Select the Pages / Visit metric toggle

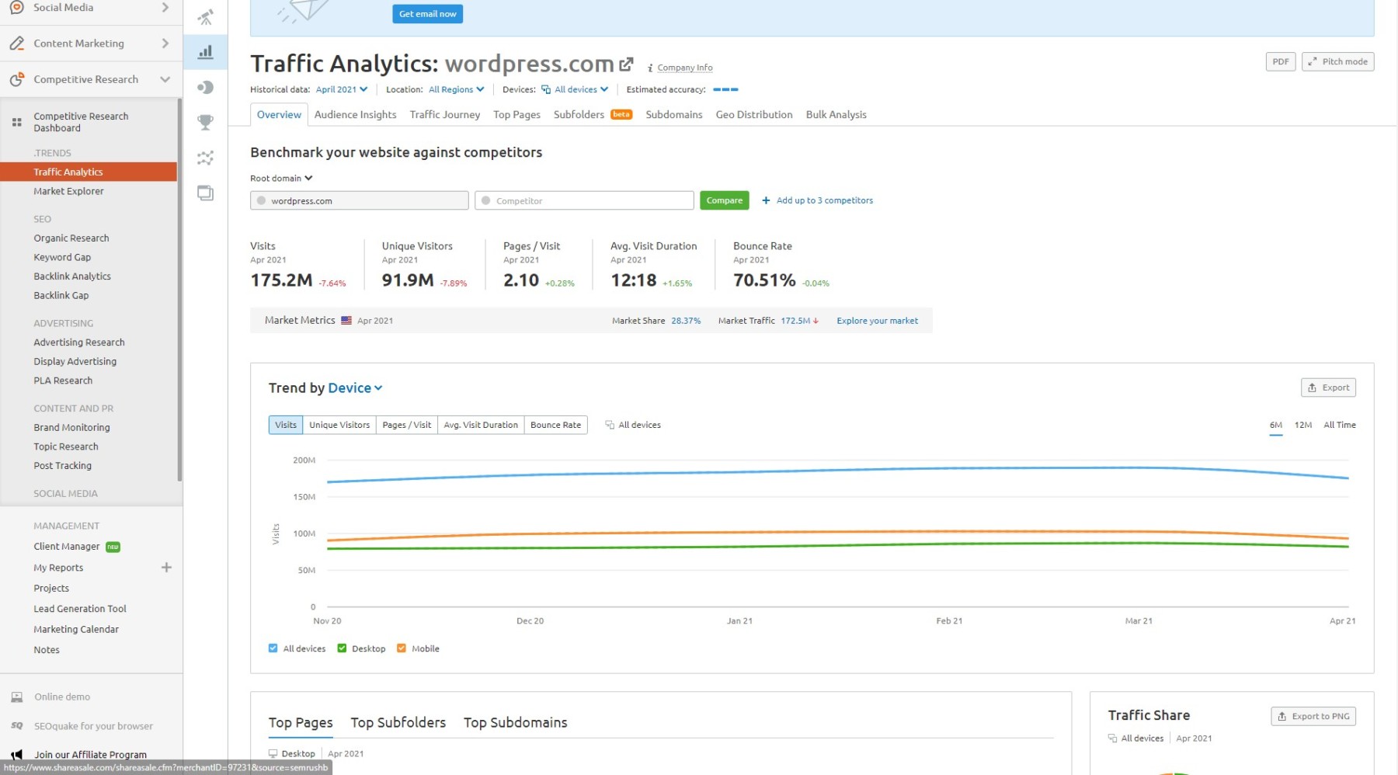pos(407,425)
